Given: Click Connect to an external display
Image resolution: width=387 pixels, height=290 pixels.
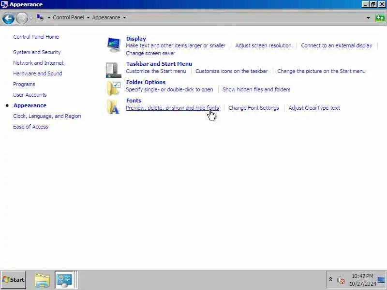Looking at the screenshot, I should (337, 45).
